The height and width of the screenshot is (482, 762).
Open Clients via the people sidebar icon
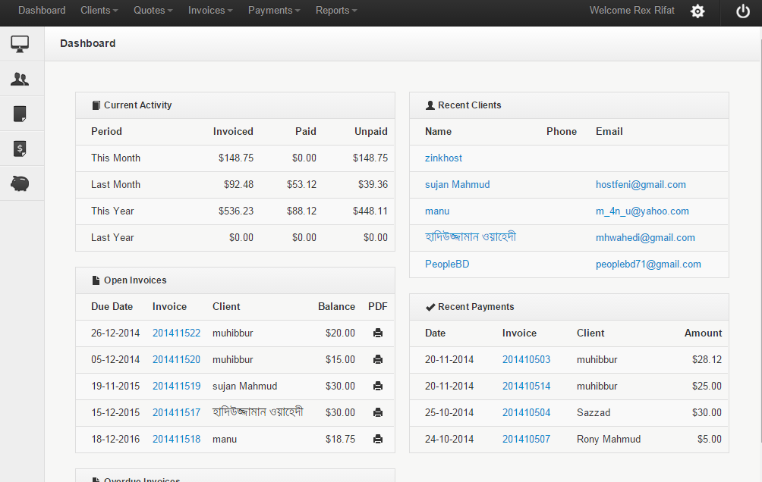20,78
